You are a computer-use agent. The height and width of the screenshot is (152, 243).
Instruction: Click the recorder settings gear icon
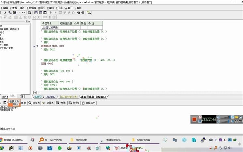(x=240, y=117)
